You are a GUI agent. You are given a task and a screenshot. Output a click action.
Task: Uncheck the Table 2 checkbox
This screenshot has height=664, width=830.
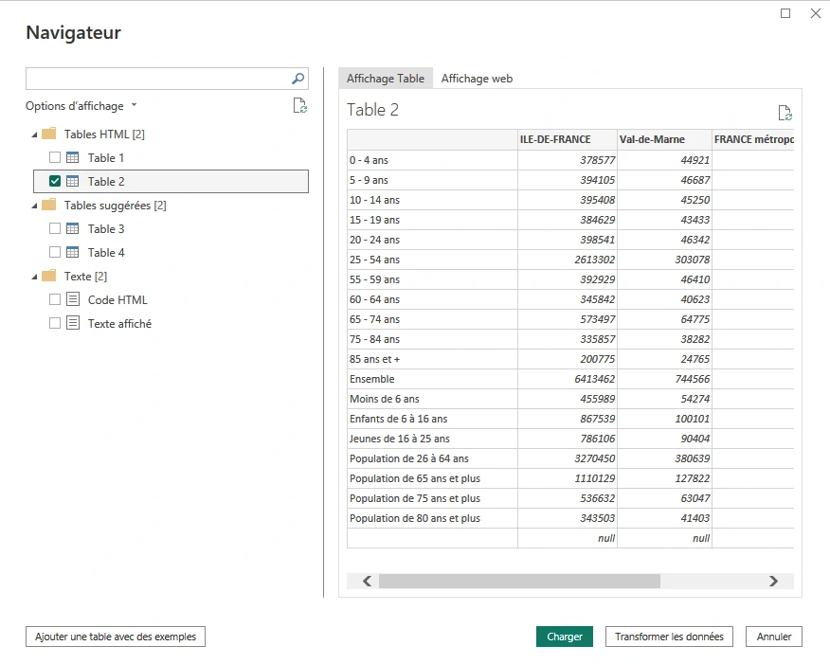55,182
